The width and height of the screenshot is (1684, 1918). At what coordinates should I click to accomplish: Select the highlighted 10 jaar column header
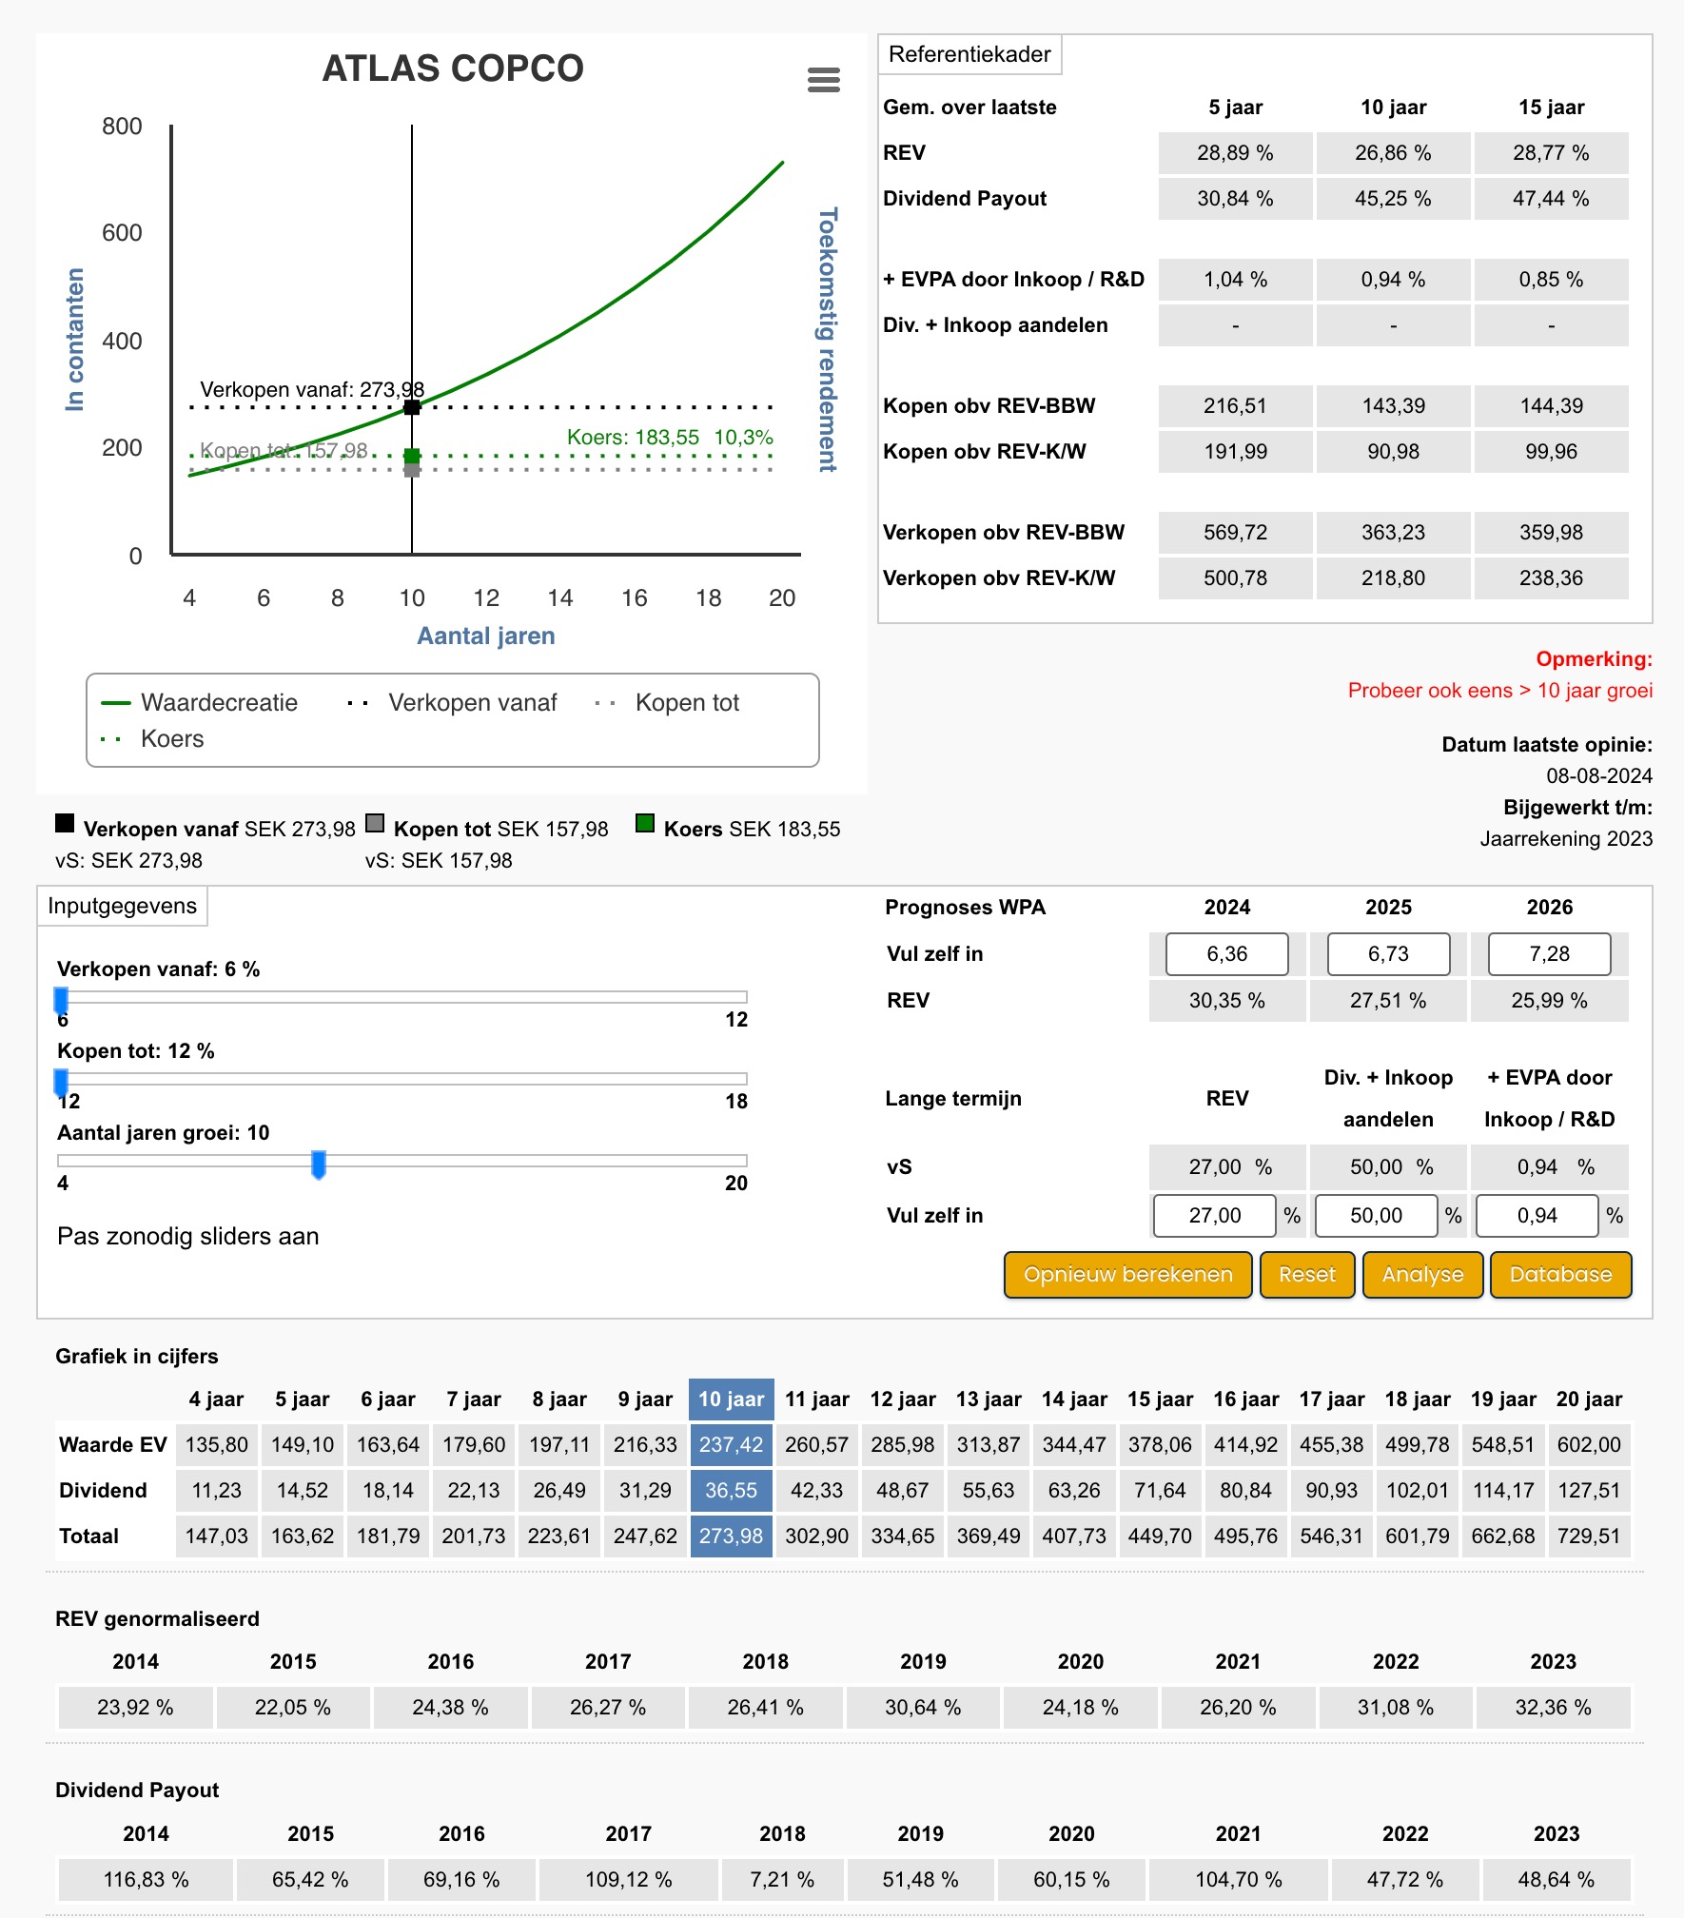pos(731,1399)
